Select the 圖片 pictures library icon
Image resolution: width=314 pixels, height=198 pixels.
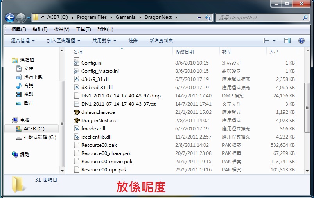click(19, 103)
